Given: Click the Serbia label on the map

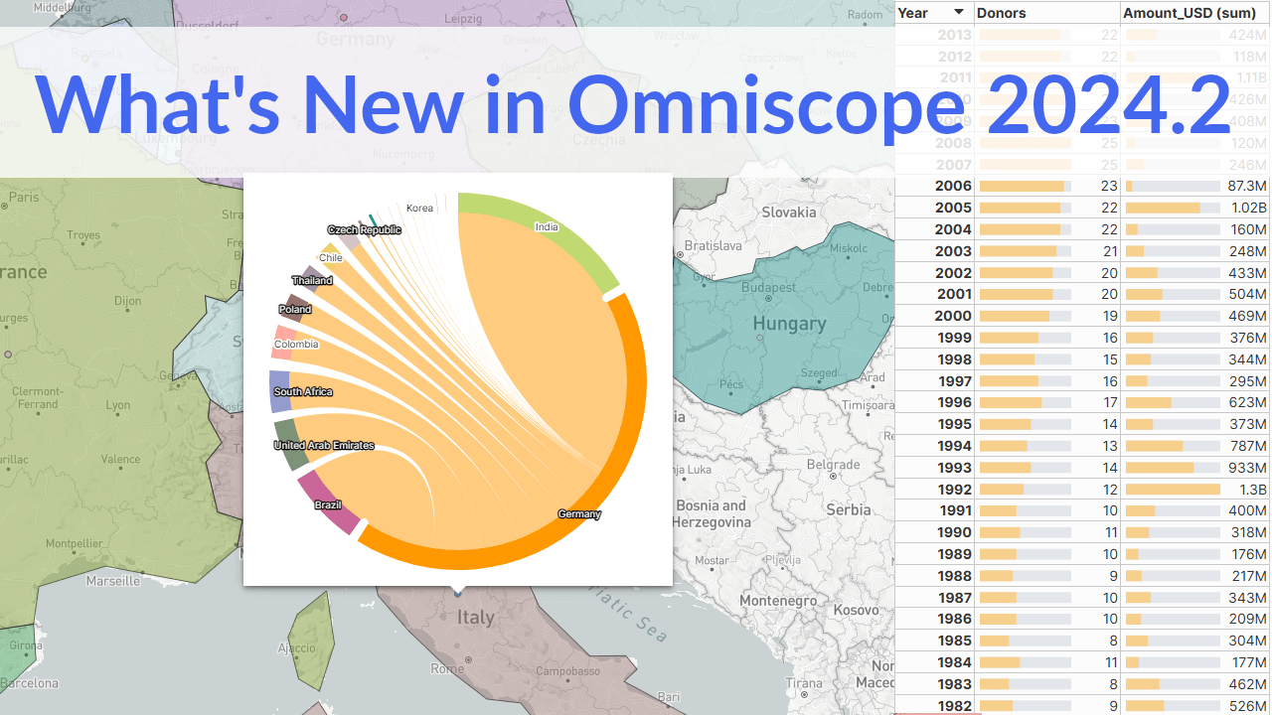Looking at the screenshot, I should coord(848,509).
